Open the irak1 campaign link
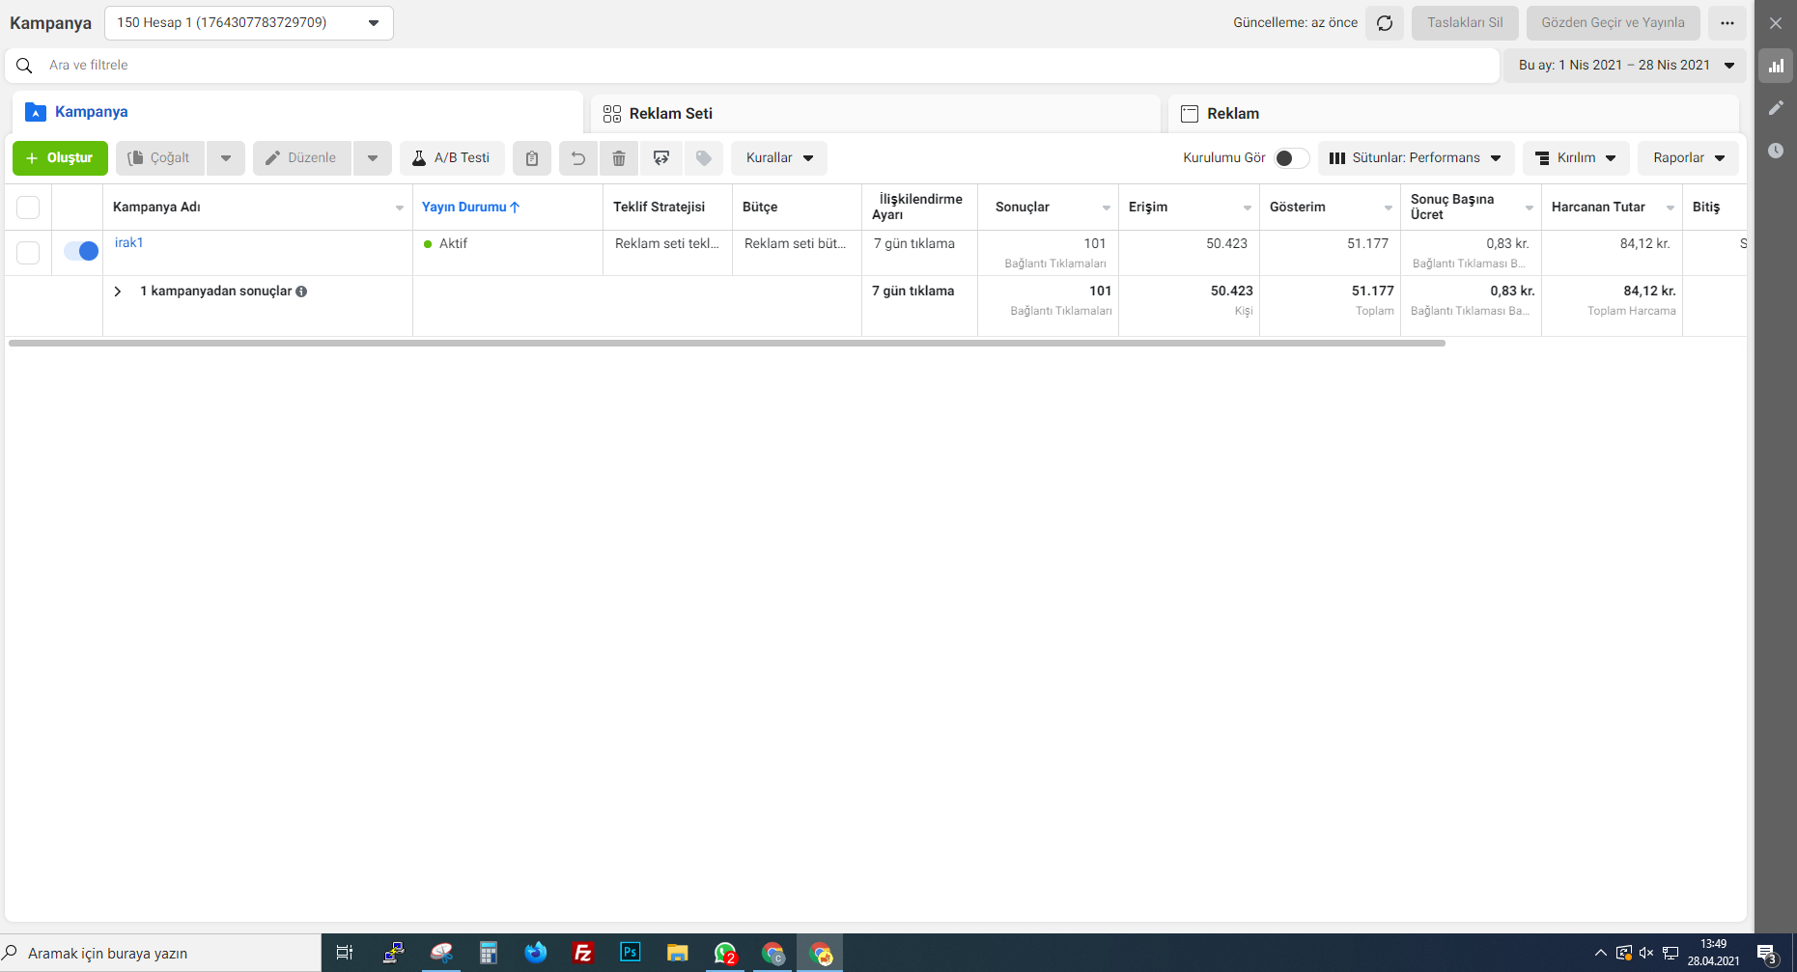 [x=129, y=243]
